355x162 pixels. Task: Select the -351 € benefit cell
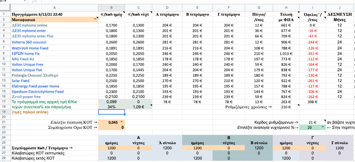[x=313, y=53]
